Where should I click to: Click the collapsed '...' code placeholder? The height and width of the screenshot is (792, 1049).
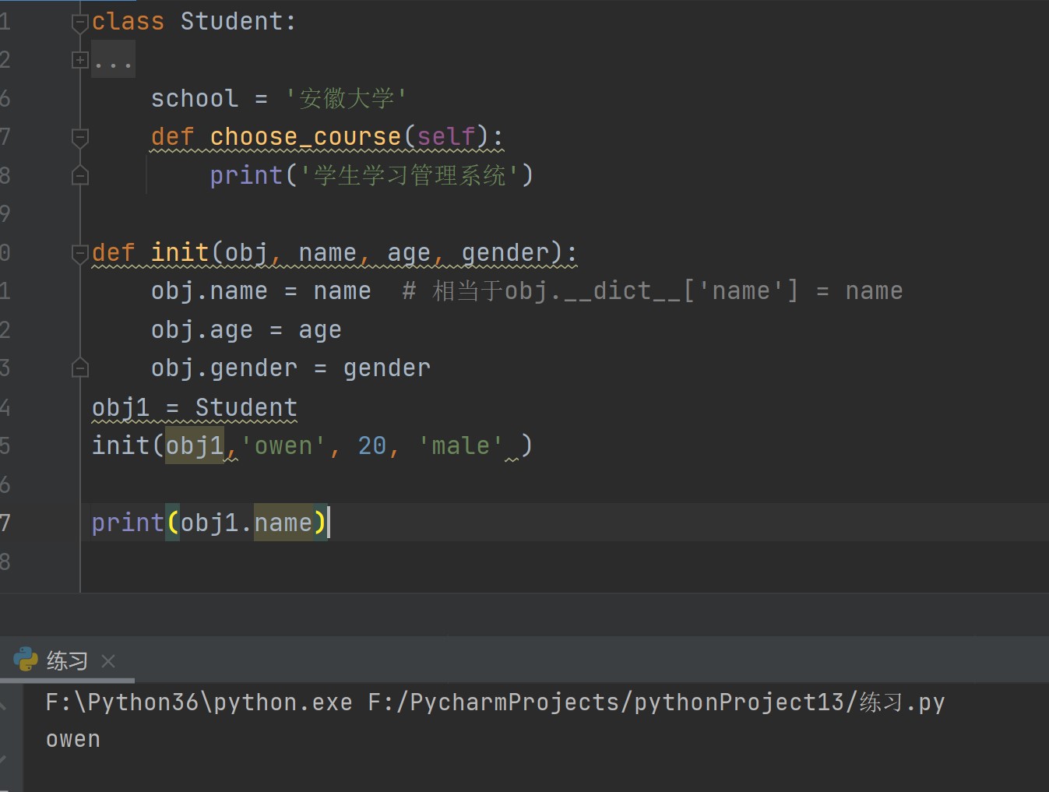point(113,61)
